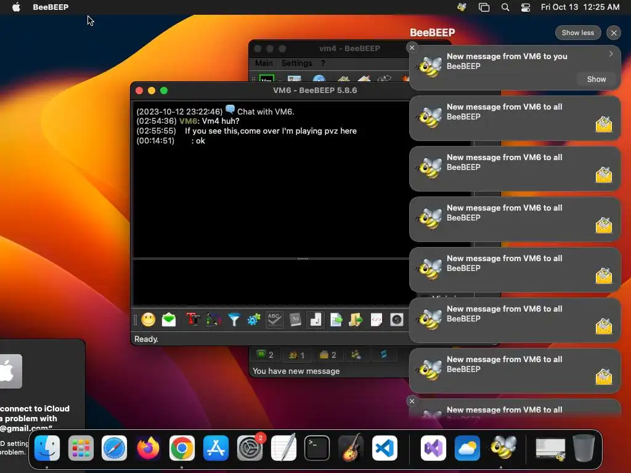Open Finder from the Dock
The width and height of the screenshot is (631, 473).
47,448
